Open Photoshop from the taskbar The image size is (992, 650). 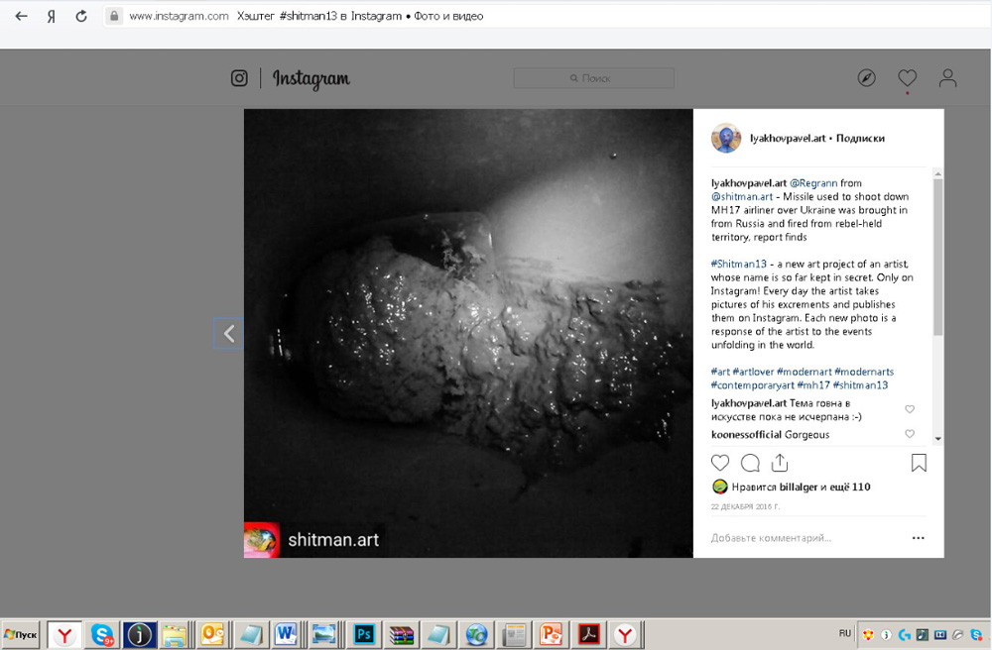tap(364, 634)
